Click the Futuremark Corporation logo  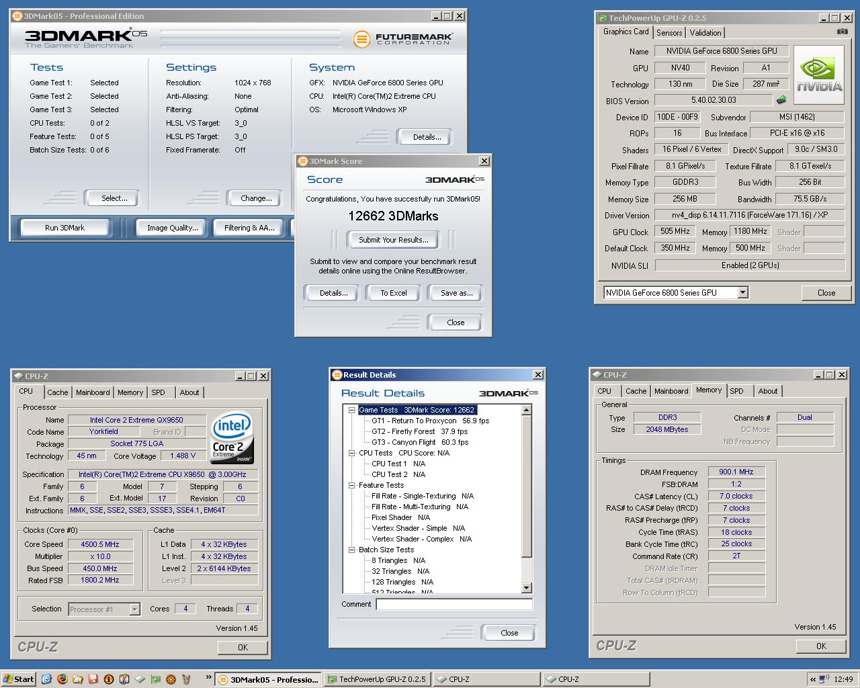(x=403, y=39)
